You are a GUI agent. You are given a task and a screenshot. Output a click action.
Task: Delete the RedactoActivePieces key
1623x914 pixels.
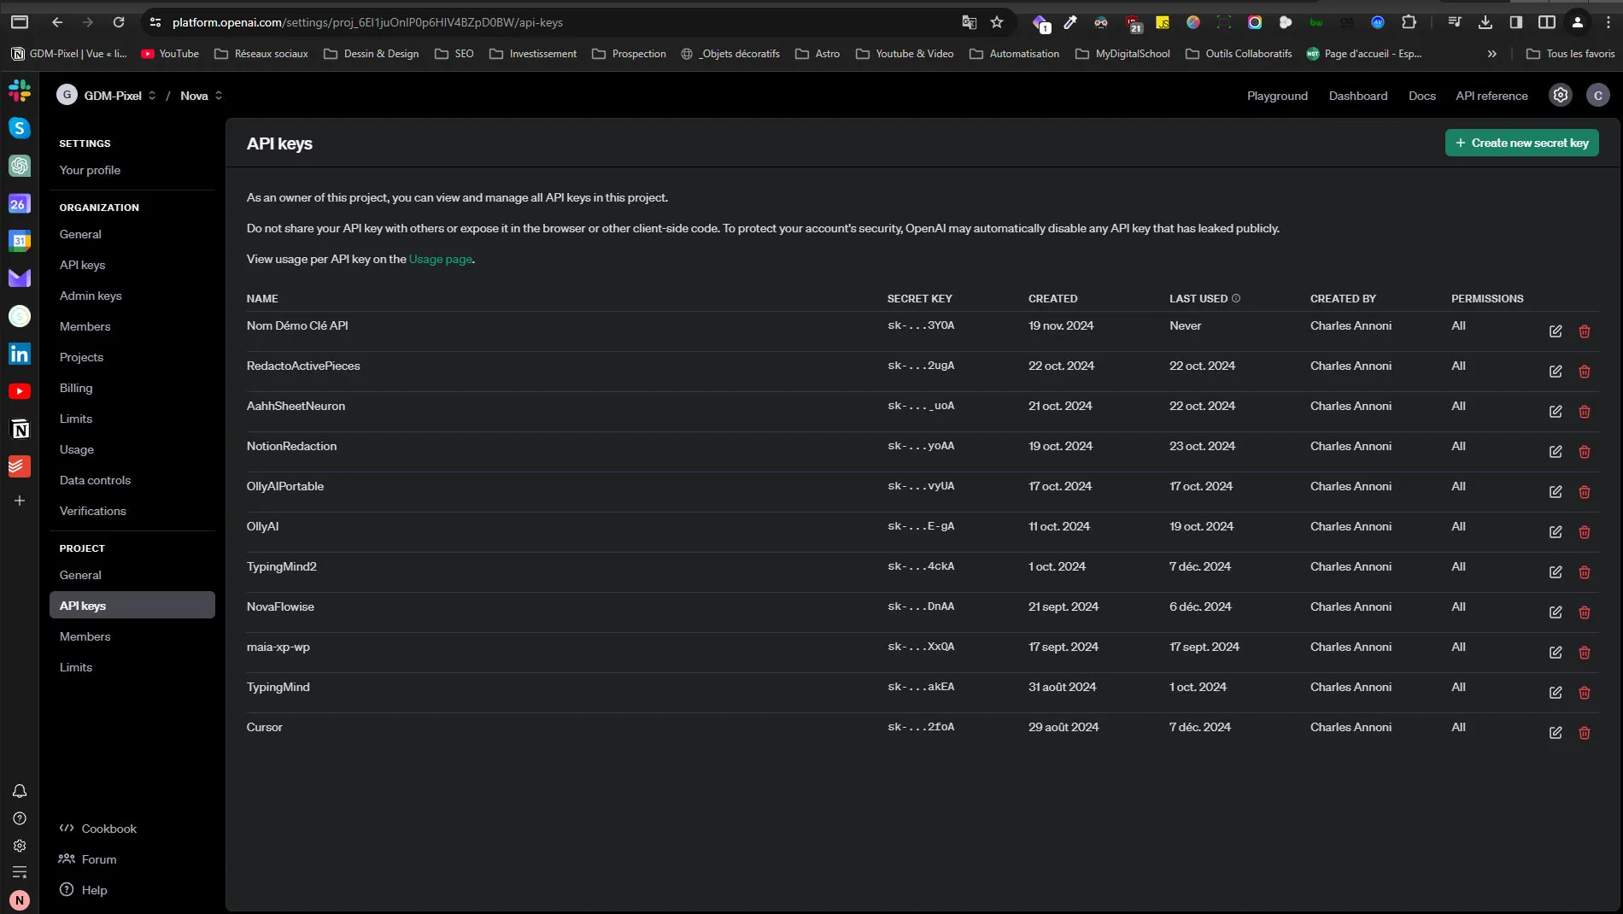pos(1585,372)
